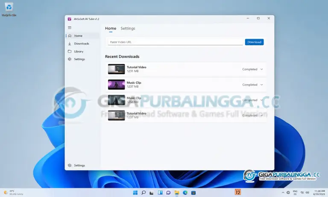The image size is (328, 197).
Task: Click the blue Download button
Action: (x=254, y=42)
